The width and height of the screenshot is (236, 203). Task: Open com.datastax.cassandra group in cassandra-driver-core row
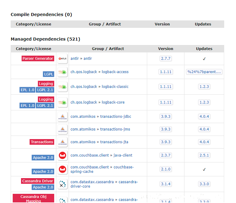92,182
